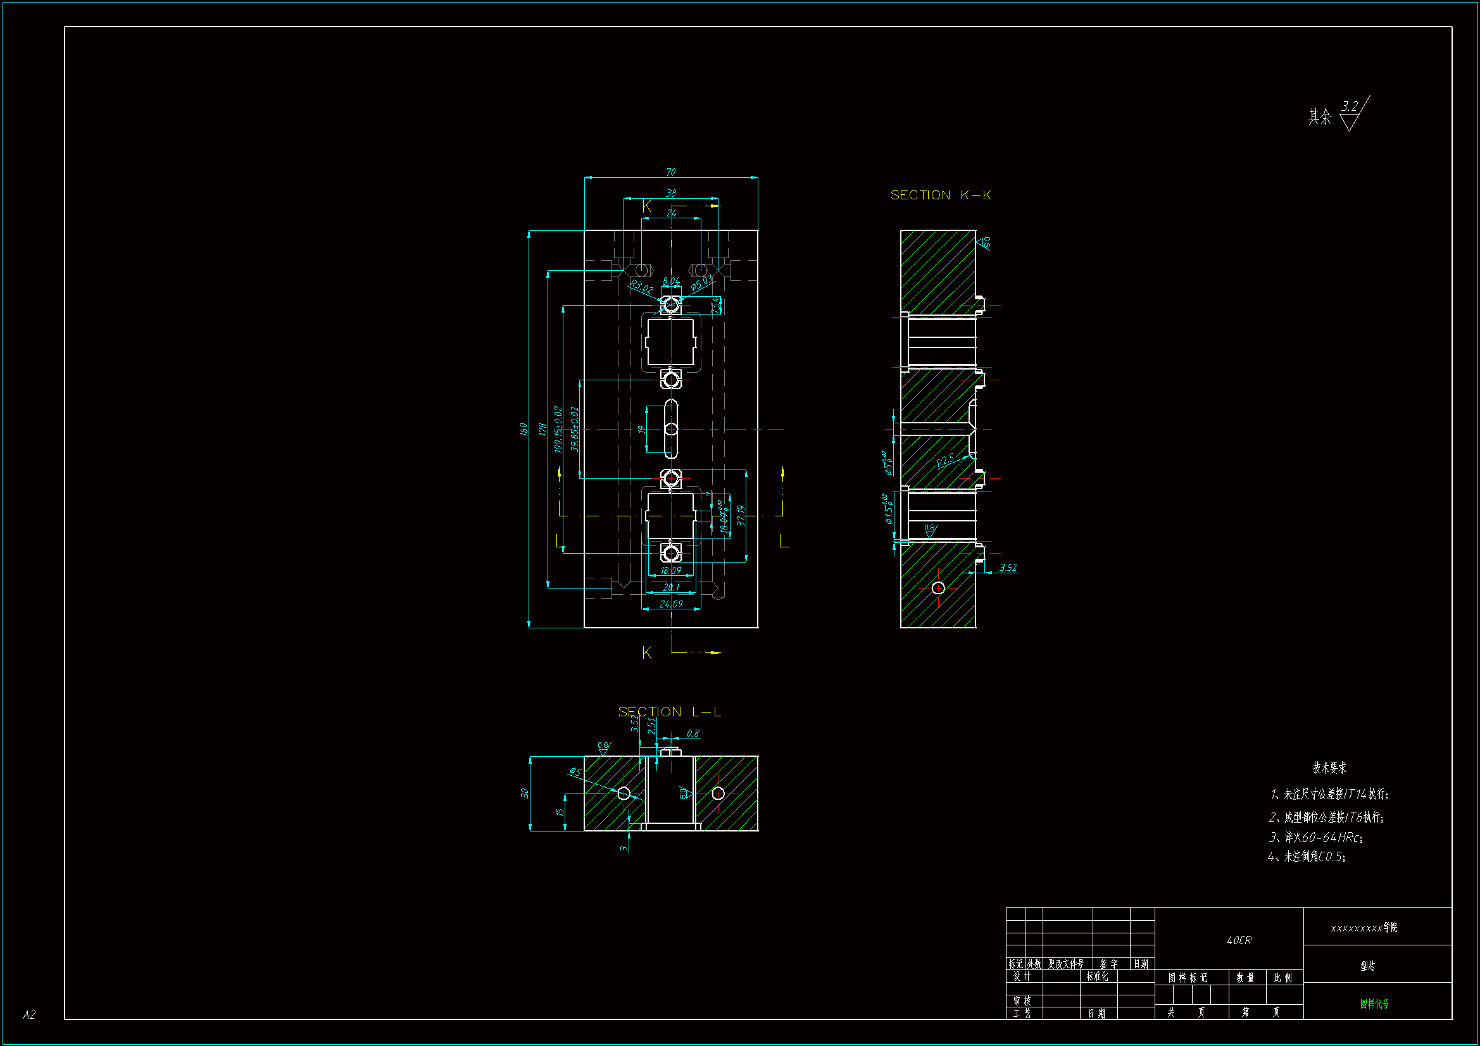Click the 40CR material cell in title block
1480x1046 pixels.
click(x=1238, y=940)
